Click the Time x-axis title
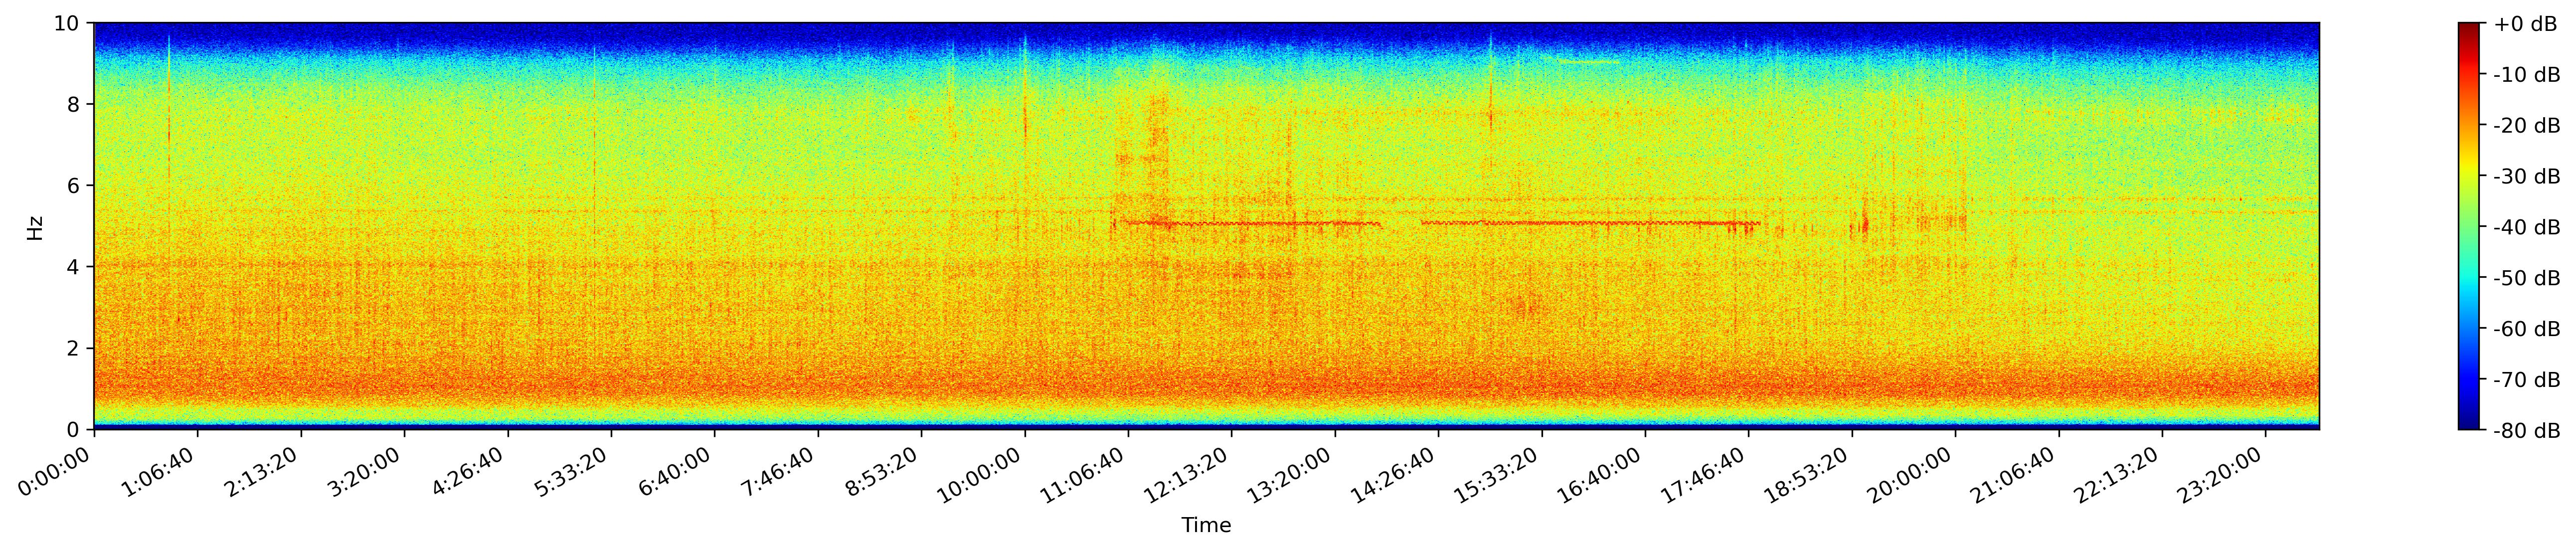The image size is (2576, 551). coord(1206,526)
